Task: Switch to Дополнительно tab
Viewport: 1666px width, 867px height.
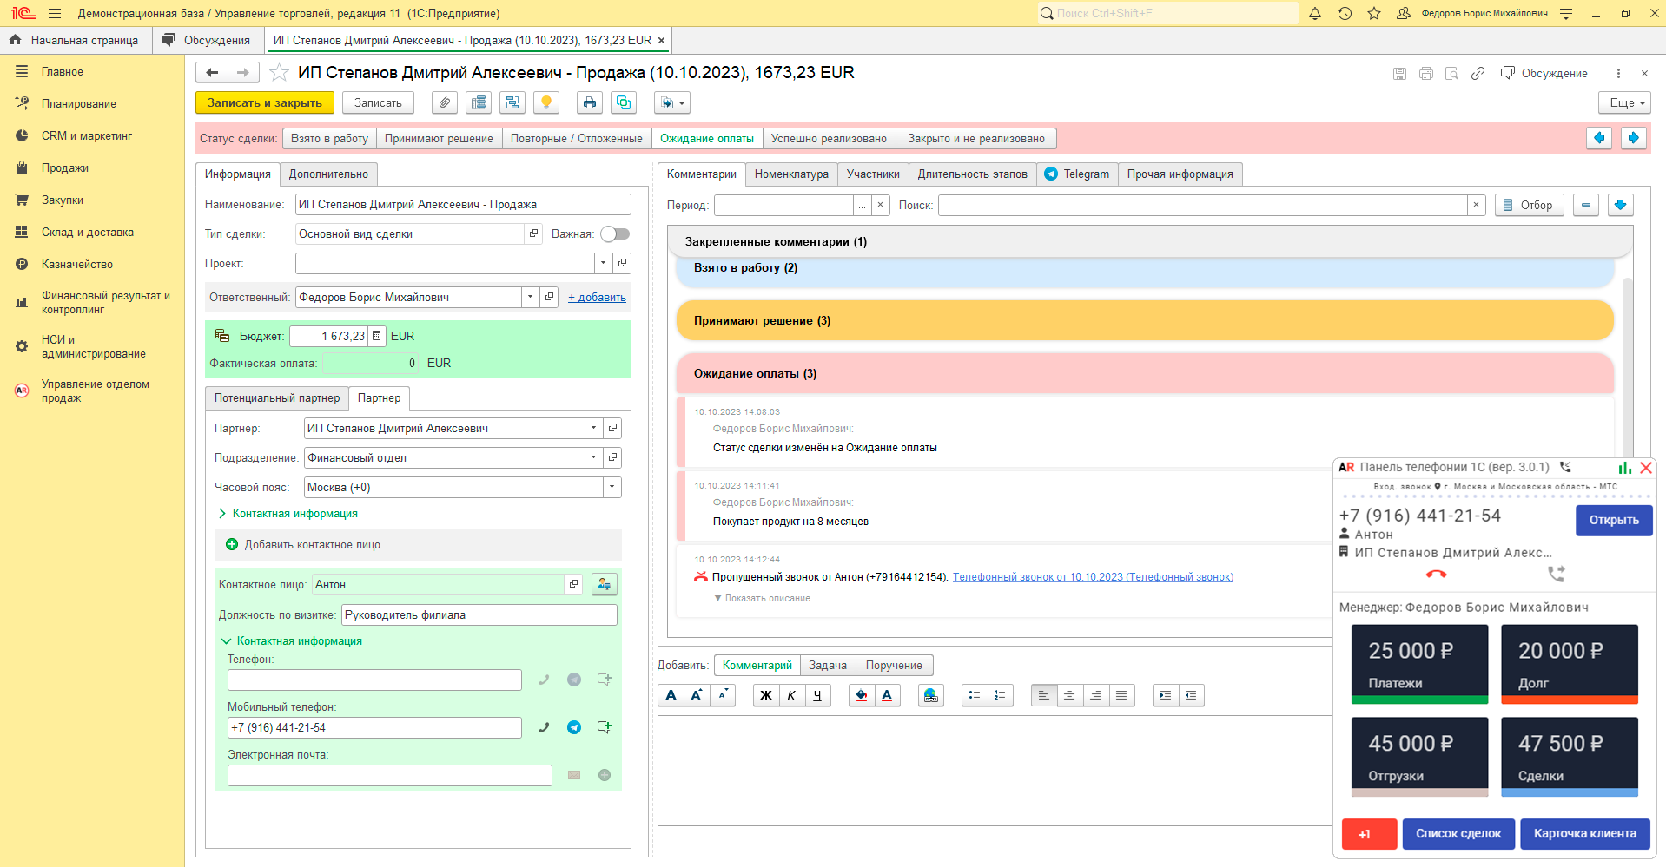Action: 328,174
